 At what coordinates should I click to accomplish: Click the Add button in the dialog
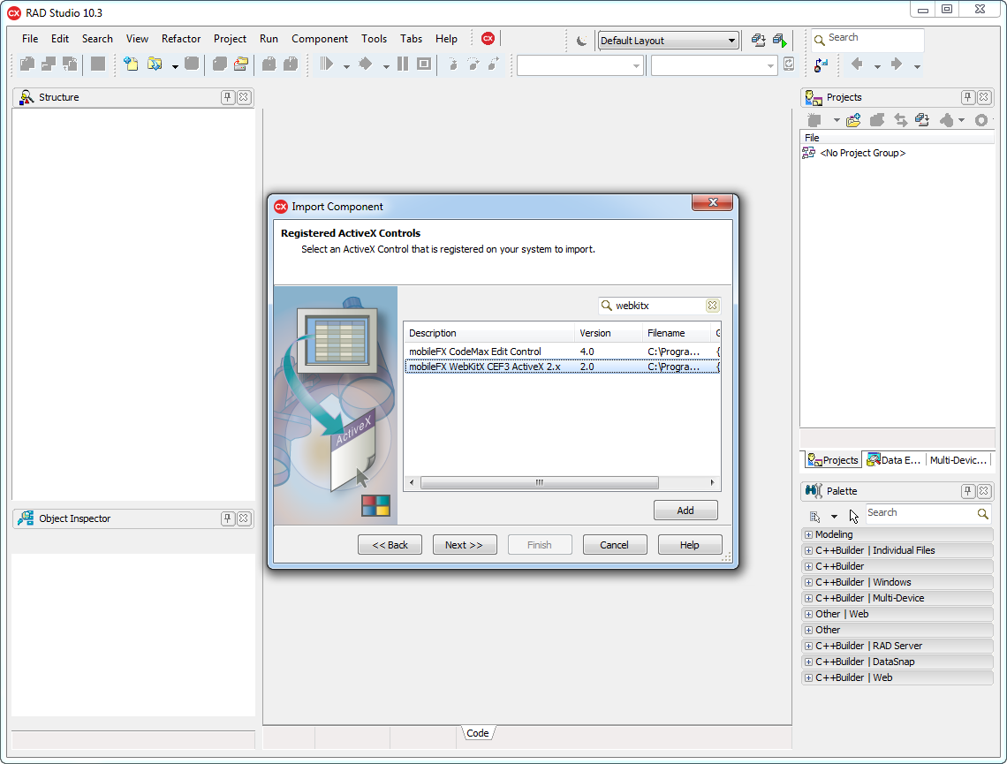tap(685, 511)
